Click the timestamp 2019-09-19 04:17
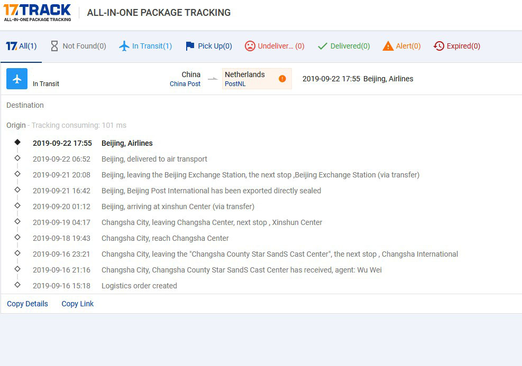Screen dimensions: 522x366 61,222
